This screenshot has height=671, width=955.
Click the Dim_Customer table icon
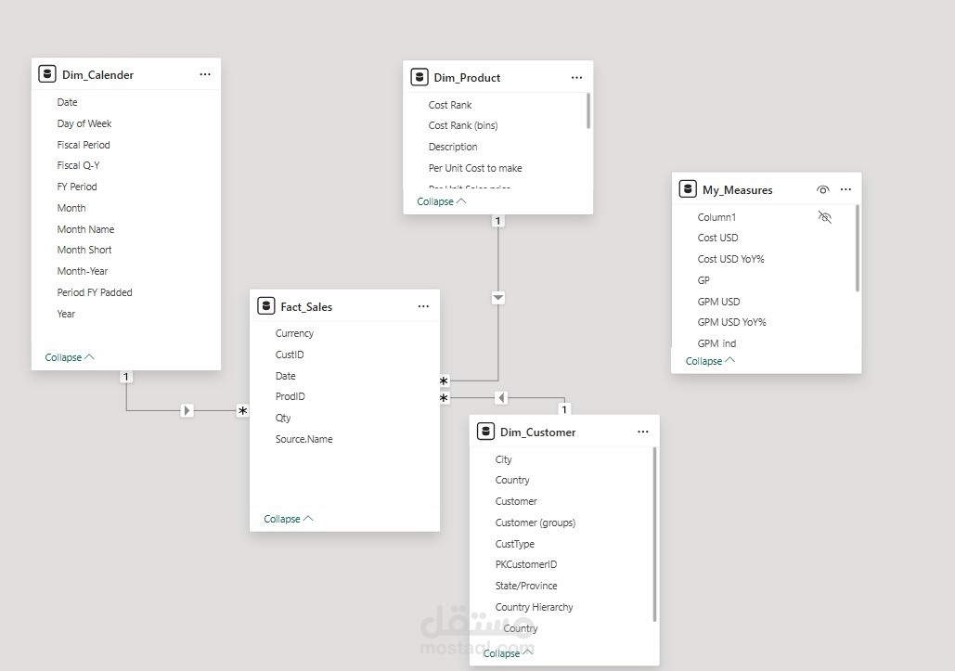[x=485, y=432]
